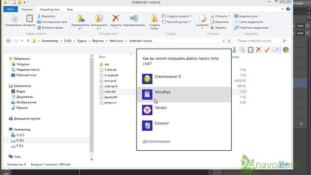Click the colorful globe toolbar icon

(286, 50)
